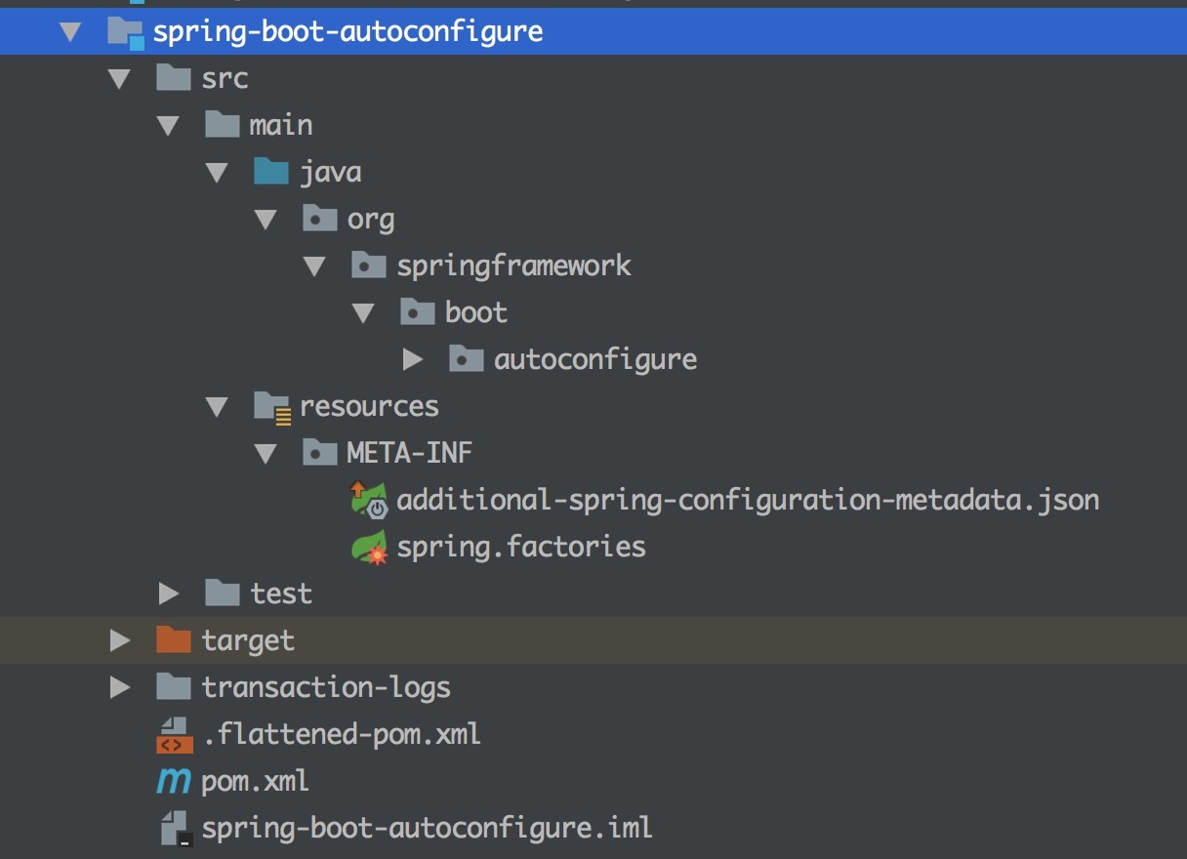The width and height of the screenshot is (1187, 859).
Task: Click the orange target folder icon
Action: tap(173, 639)
